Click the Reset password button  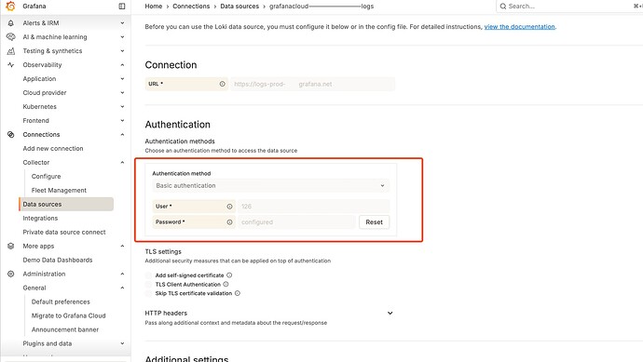coord(374,222)
